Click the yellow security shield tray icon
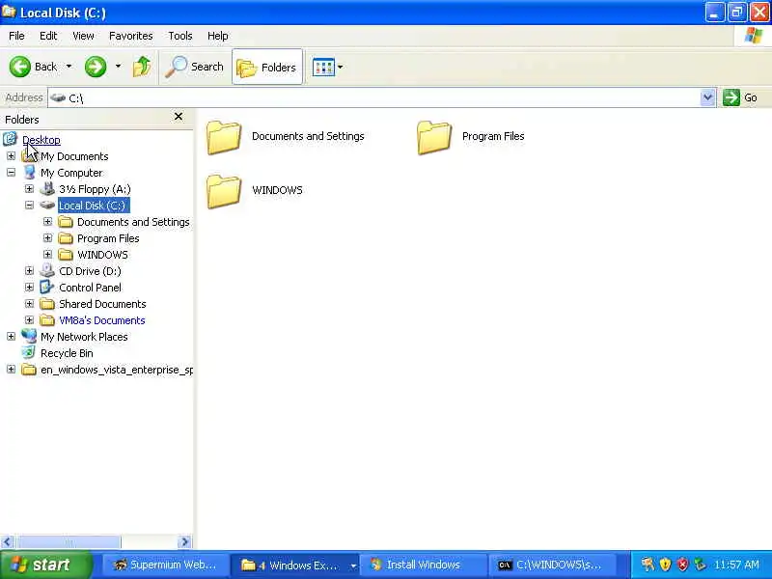Viewport: 772px width, 579px height. tap(665, 565)
